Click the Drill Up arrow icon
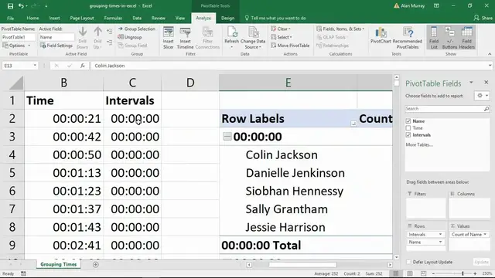Screen dimensions: 495x278 (x=97, y=32)
